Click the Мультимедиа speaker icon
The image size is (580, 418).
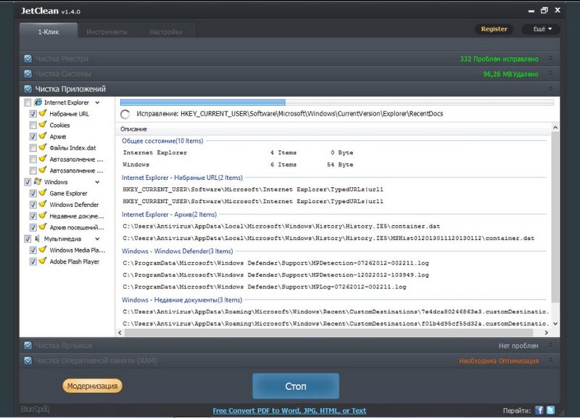click(x=37, y=239)
